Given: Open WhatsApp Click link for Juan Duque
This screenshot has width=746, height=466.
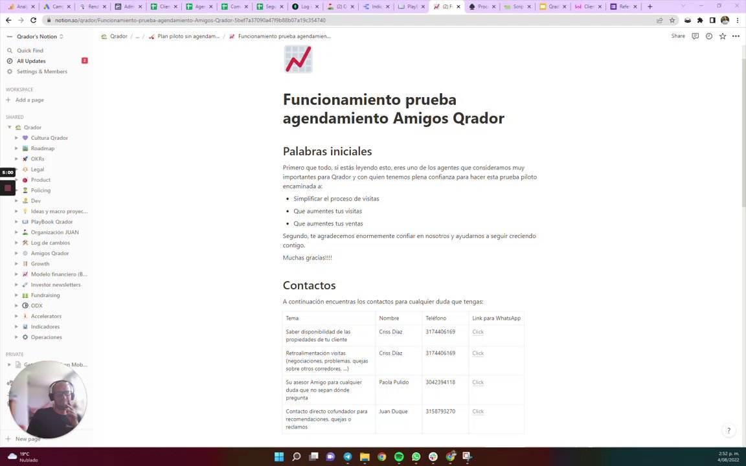Looking at the screenshot, I should coord(478,412).
